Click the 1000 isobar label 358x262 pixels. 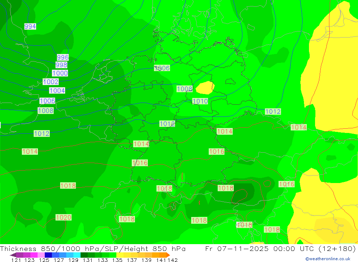tap(60, 73)
